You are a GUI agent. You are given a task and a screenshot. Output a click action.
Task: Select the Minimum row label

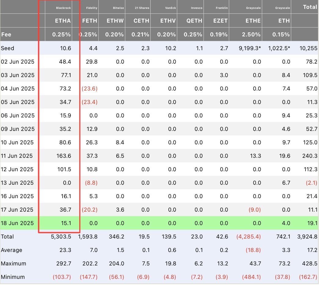coord(13,277)
